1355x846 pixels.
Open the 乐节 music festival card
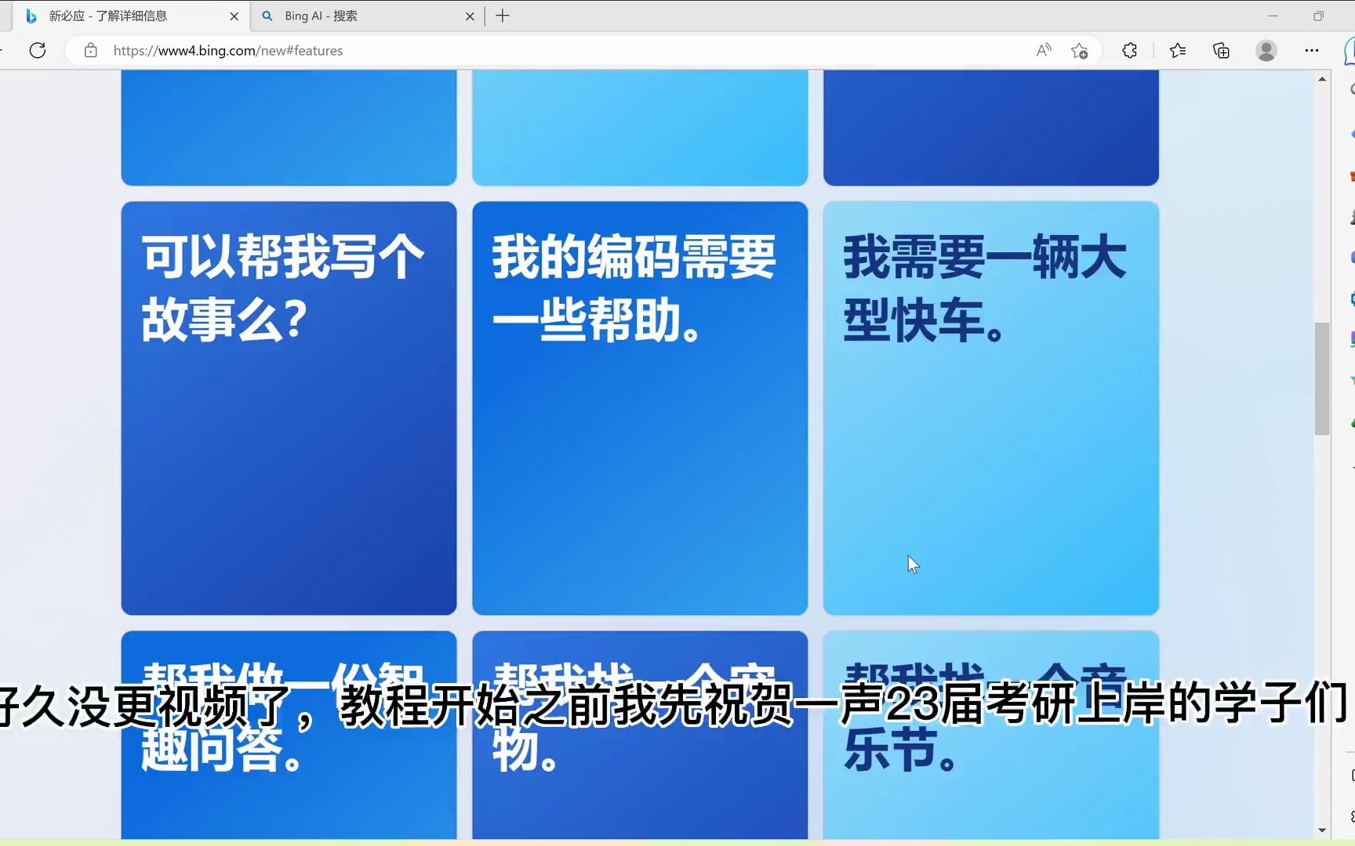991,735
